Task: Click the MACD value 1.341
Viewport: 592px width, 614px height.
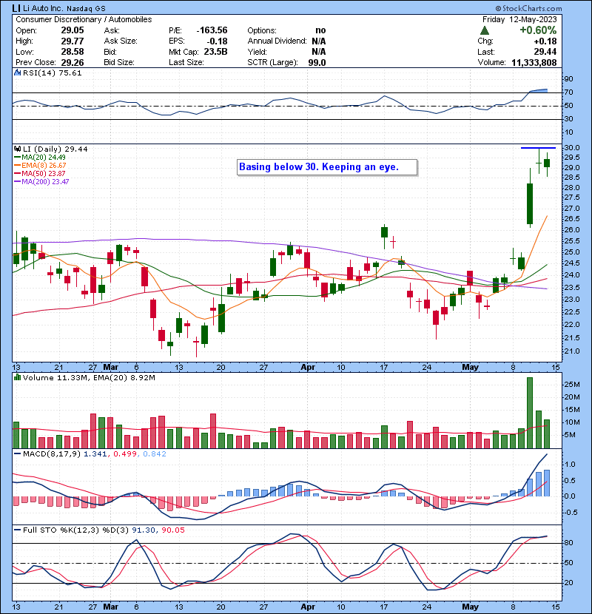Action: click(x=95, y=454)
